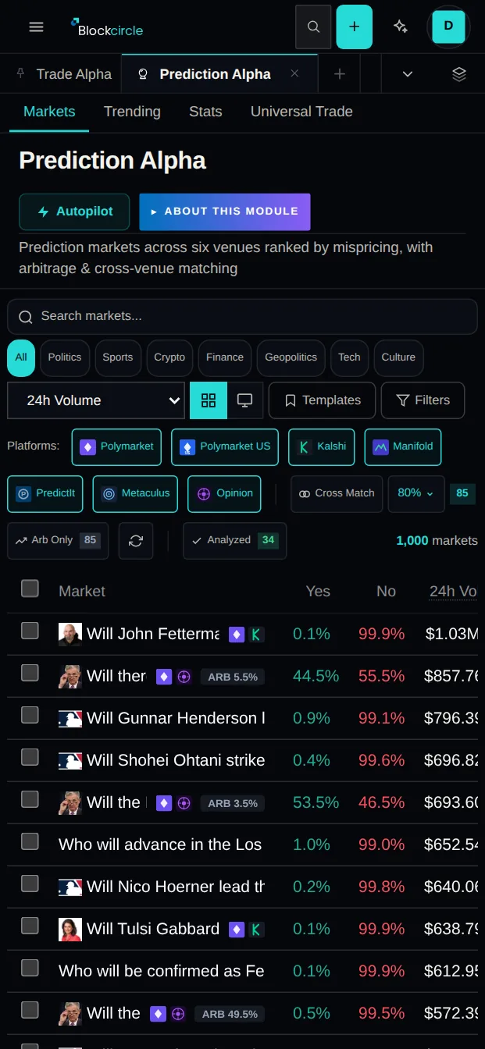Click Kalshi icon in Tulsi Gabbard row

click(256, 930)
